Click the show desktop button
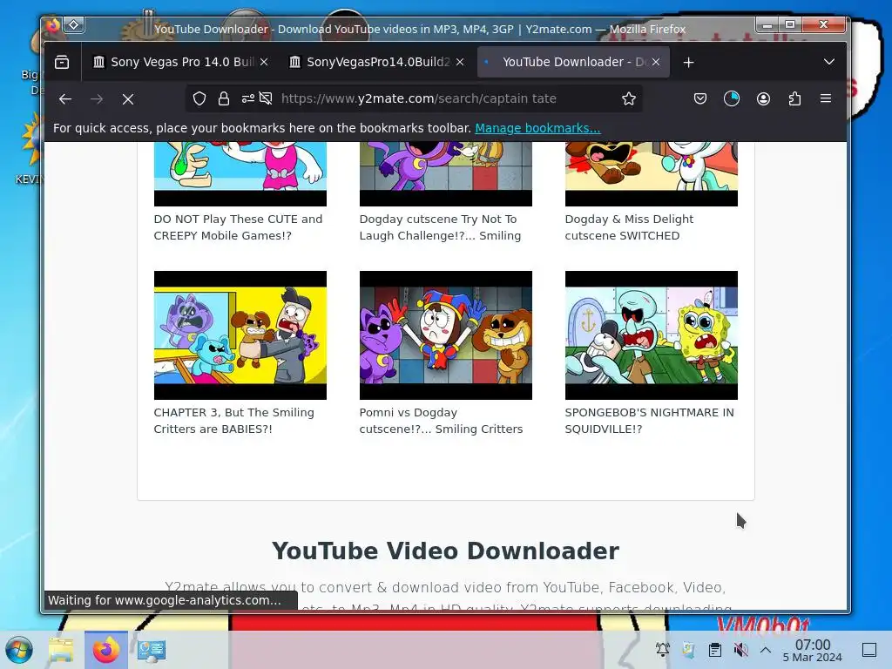Screen dimensions: 892x669 pyautogui.click(x=869, y=649)
